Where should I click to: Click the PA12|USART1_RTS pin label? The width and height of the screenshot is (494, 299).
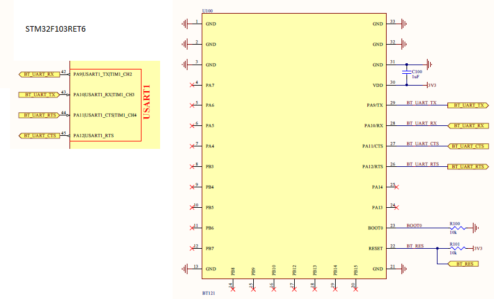94,136
